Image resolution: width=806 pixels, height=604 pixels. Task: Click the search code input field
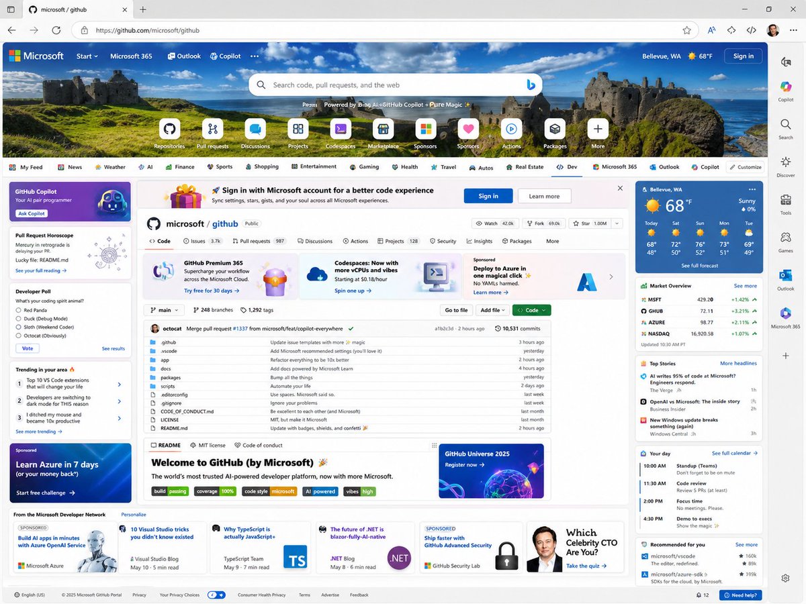pyautogui.click(x=395, y=85)
